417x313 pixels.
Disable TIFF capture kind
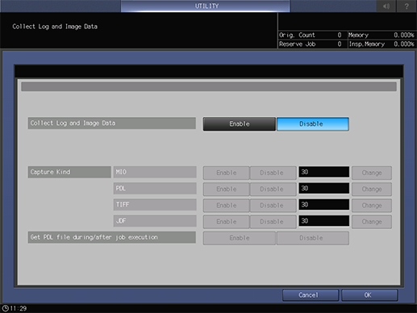coord(273,206)
